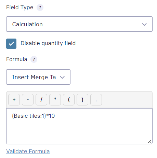Screen dimensions: 157x158
Task: Uncheck the Disable quantity field checkbox
Action: point(11,44)
